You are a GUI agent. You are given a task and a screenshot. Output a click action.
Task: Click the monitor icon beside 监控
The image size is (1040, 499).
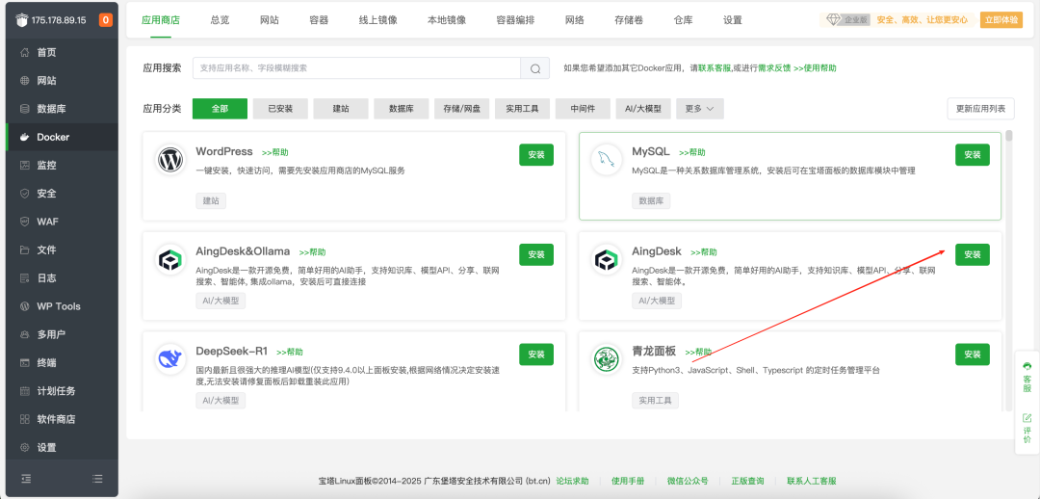tap(24, 166)
